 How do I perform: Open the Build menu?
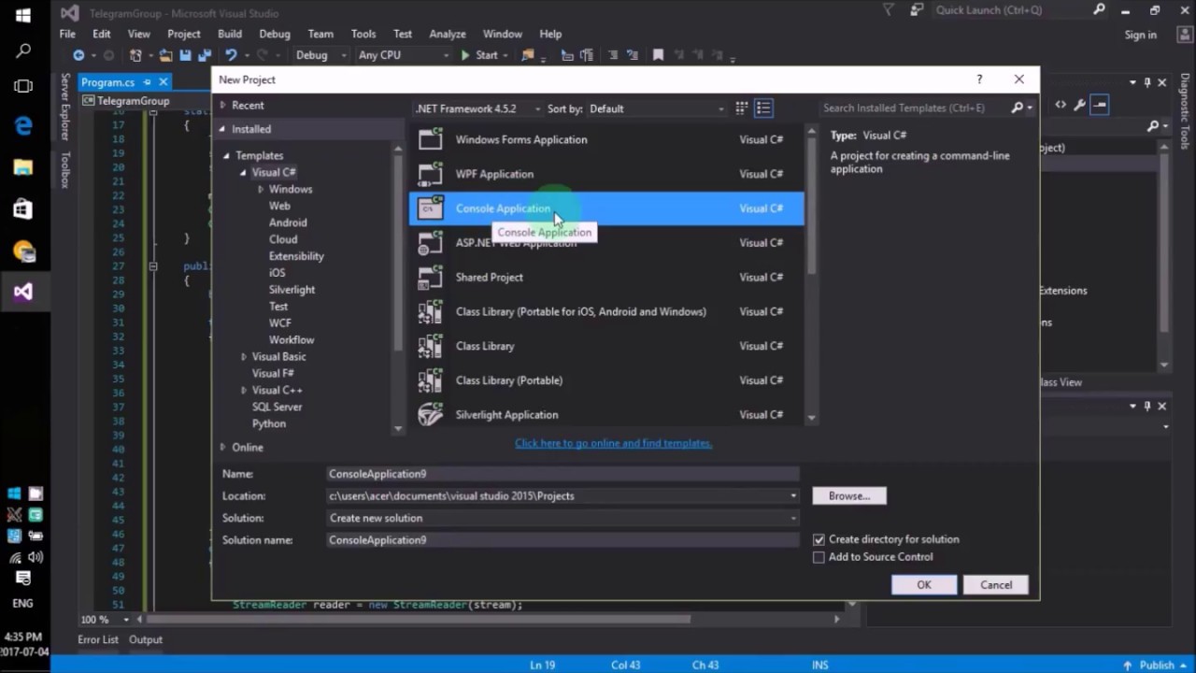pyautogui.click(x=230, y=34)
